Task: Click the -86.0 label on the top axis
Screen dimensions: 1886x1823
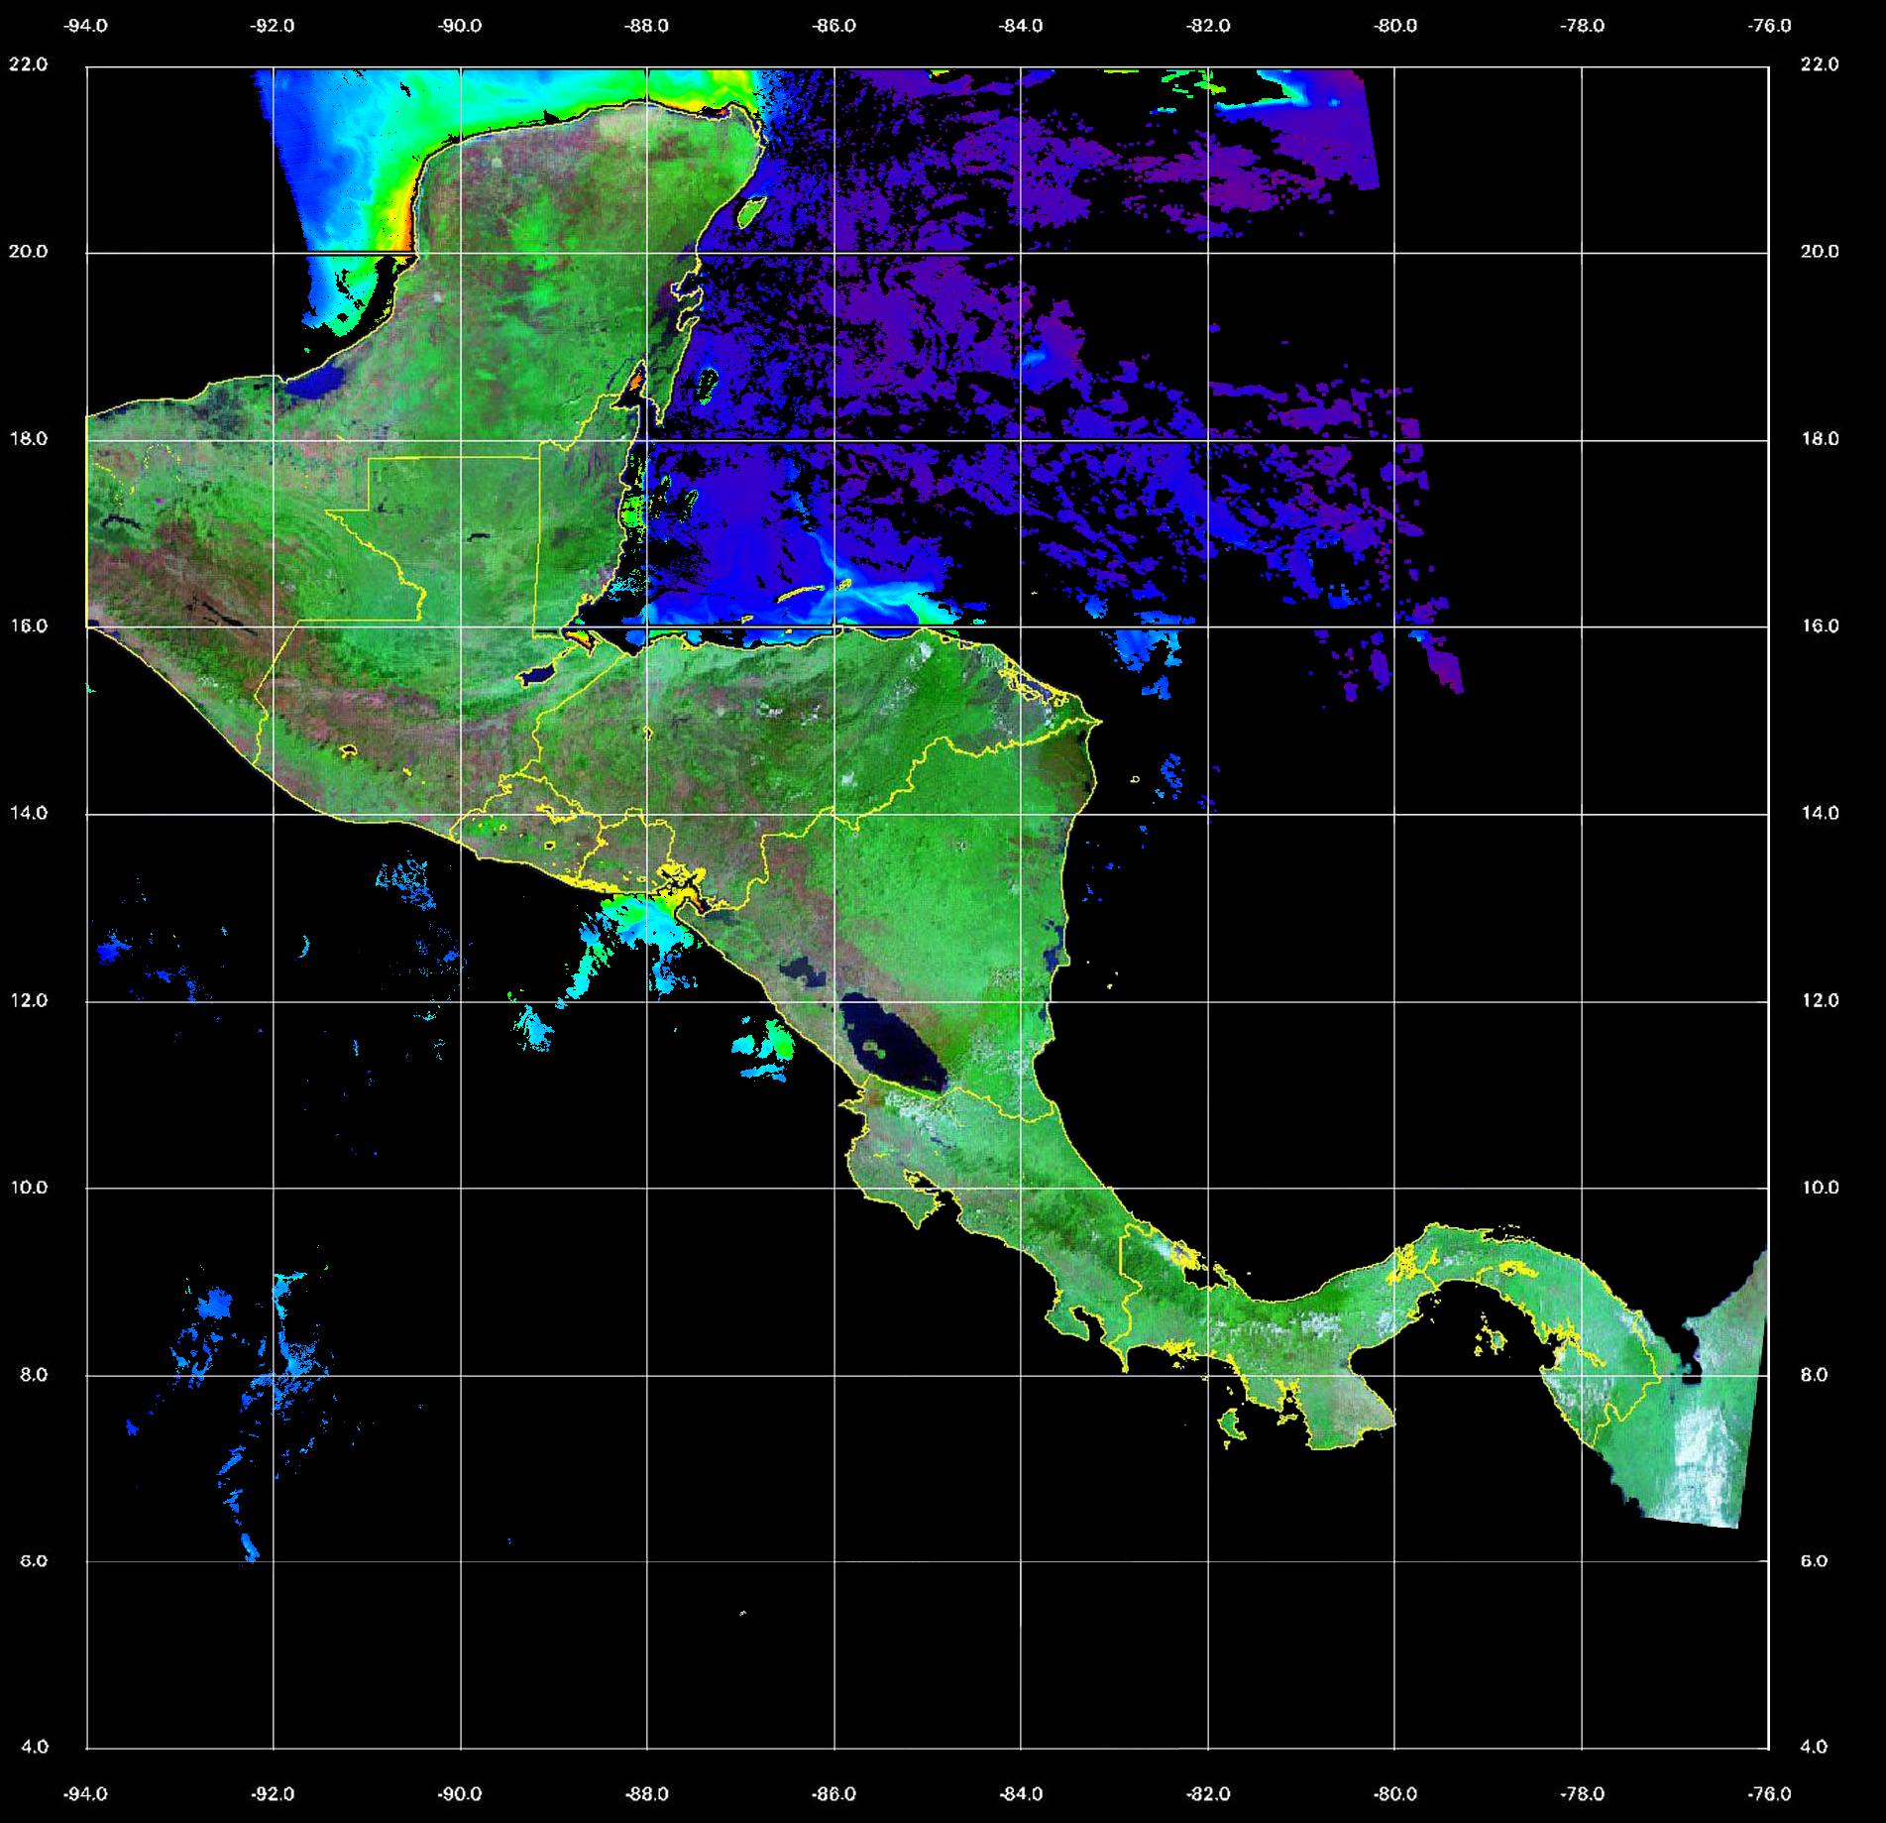Action: [x=833, y=26]
